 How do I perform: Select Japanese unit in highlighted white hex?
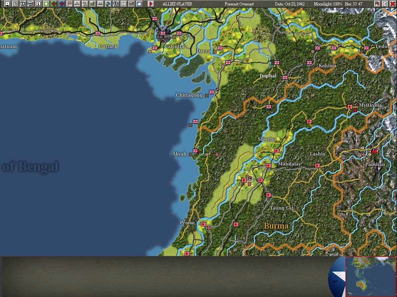244,180
